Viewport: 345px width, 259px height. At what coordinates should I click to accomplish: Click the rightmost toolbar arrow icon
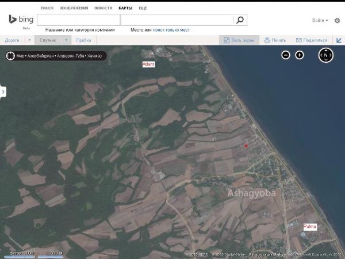tap(339, 40)
